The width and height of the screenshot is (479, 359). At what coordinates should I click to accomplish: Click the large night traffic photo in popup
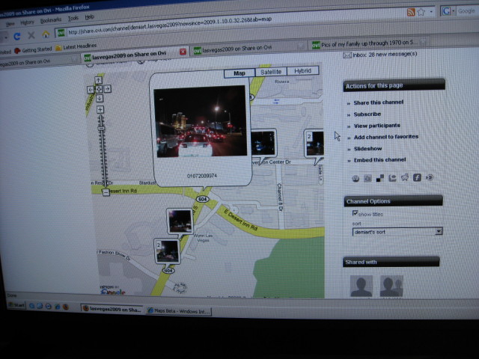(x=201, y=121)
